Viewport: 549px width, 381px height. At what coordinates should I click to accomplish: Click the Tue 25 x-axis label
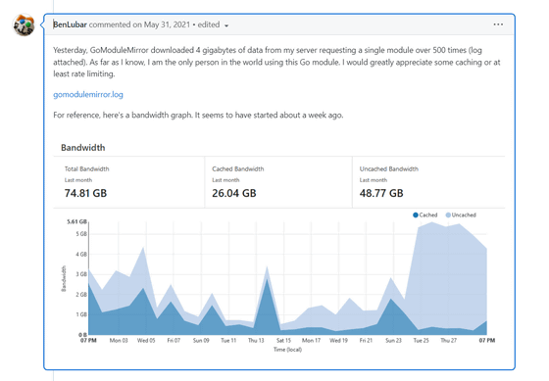[421, 341]
